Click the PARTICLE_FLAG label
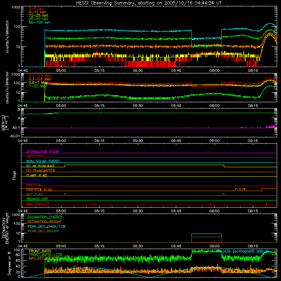281x281 pixels. point(39,190)
